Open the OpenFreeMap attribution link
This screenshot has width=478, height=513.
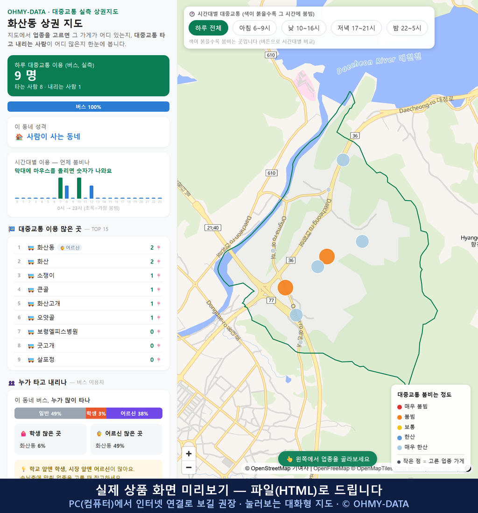(331, 469)
